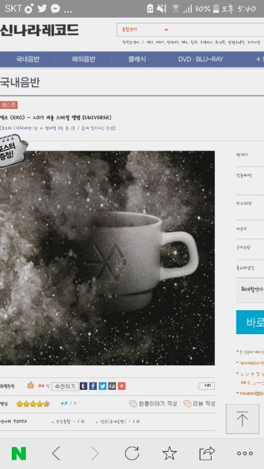The image size is (264, 469).
Task: Tap the Naver N home icon
Action: 19,453
